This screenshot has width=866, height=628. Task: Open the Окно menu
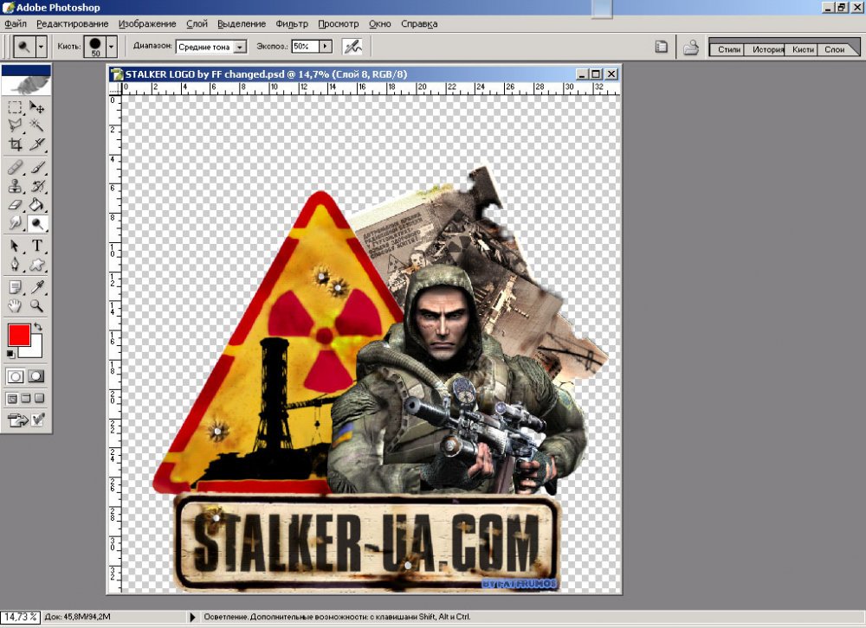[380, 23]
